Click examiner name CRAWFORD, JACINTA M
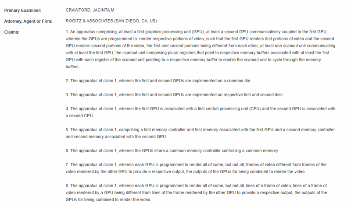Viewport: 351px width, 206px height. [x=90, y=10]
